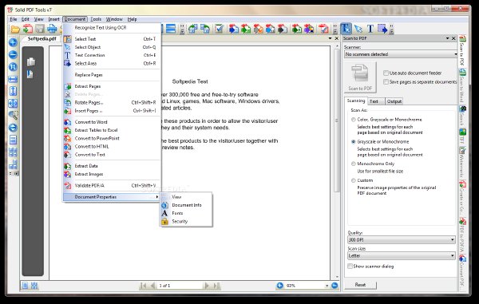
Task: Click the Print toolbar icon
Action: pos(52,29)
